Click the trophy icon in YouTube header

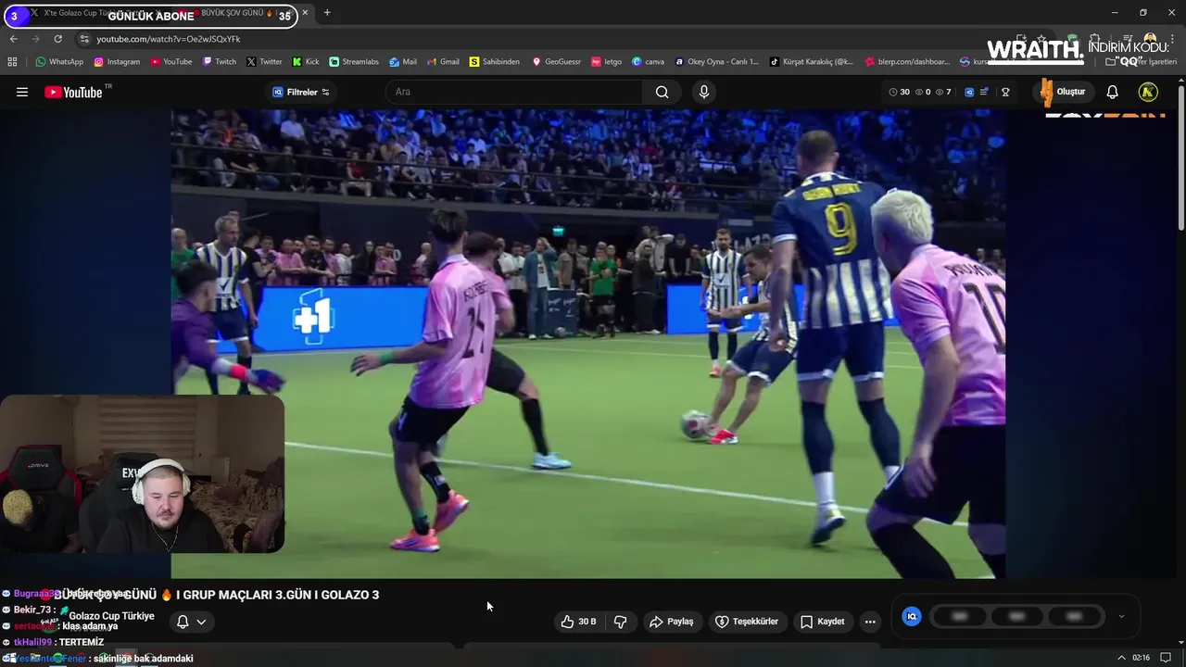1005,92
